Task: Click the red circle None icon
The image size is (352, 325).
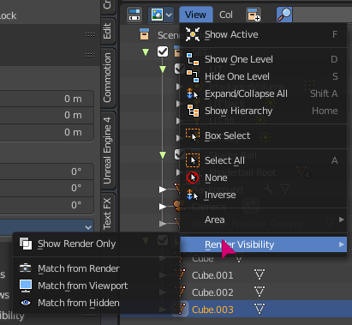Action: [193, 178]
